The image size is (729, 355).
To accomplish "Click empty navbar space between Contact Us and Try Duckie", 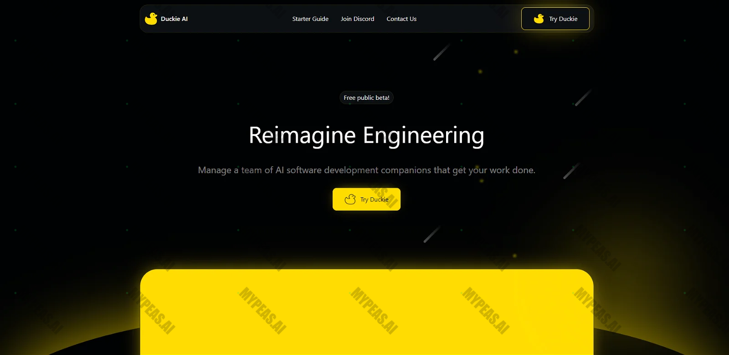I will pyautogui.click(x=469, y=19).
